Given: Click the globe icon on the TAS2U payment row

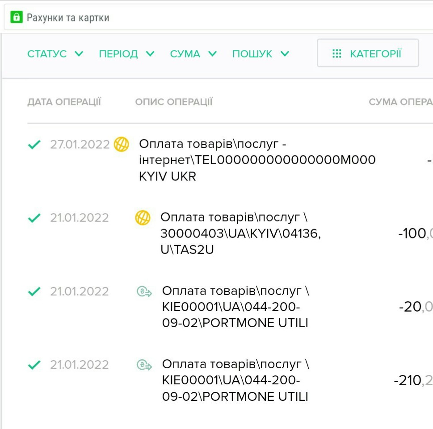Looking at the screenshot, I should click(143, 218).
